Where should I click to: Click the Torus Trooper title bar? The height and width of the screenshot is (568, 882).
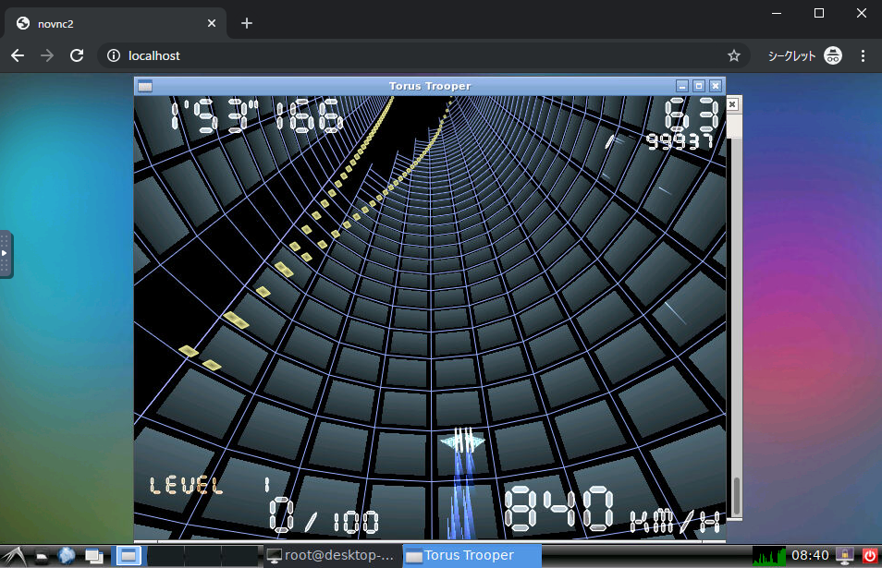tap(430, 86)
